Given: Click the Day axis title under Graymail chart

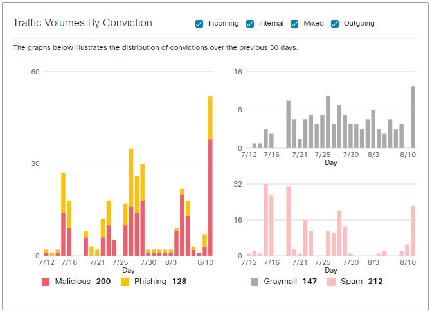Looking at the screenshot, I should tap(331, 162).
